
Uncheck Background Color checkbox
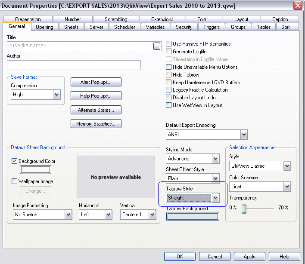14,161
